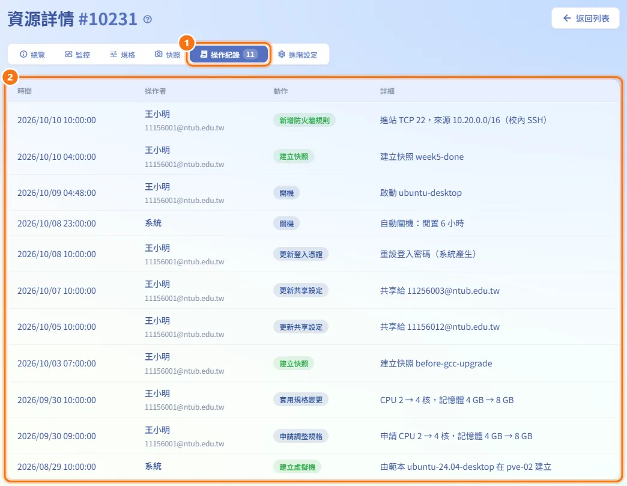Click the 建立虛擬機 action tag

(x=297, y=467)
